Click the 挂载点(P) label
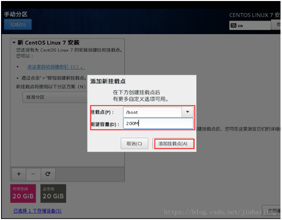 click(x=102, y=112)
